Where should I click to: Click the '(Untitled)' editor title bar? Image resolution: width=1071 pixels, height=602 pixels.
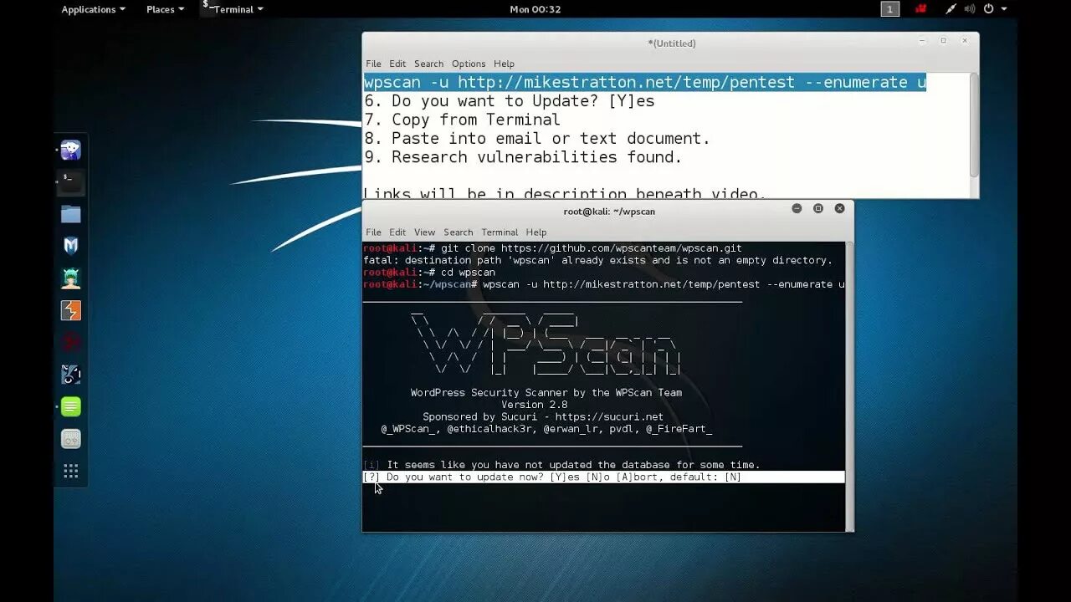pos(671,43)
